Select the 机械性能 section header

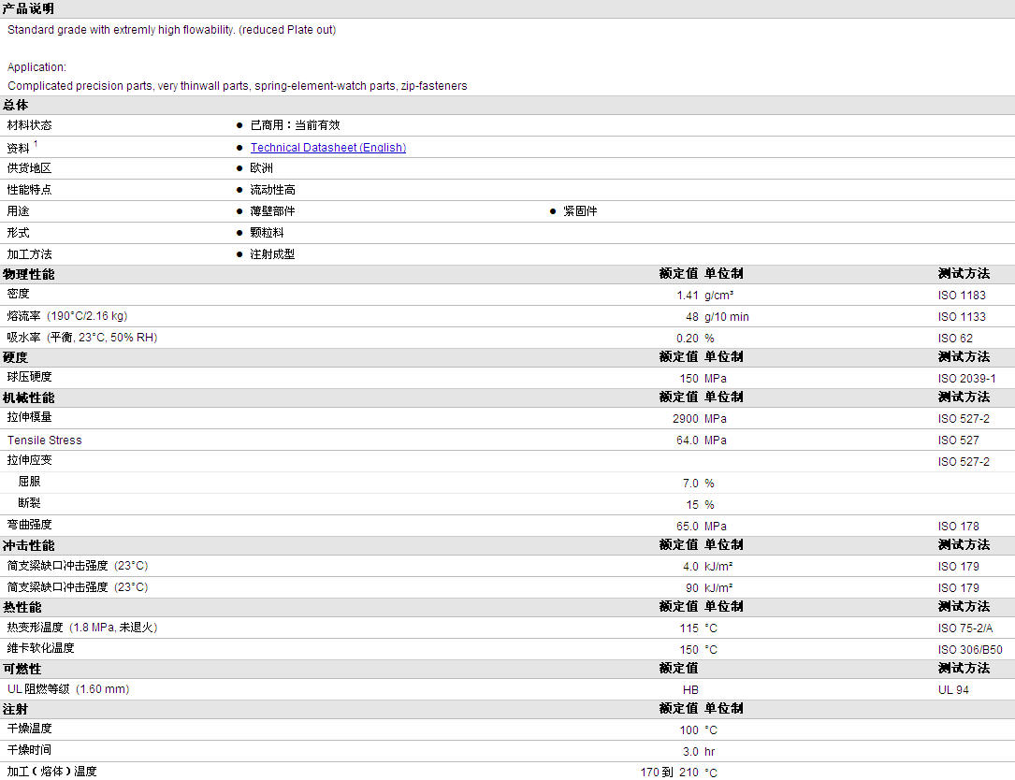point(28,397)
